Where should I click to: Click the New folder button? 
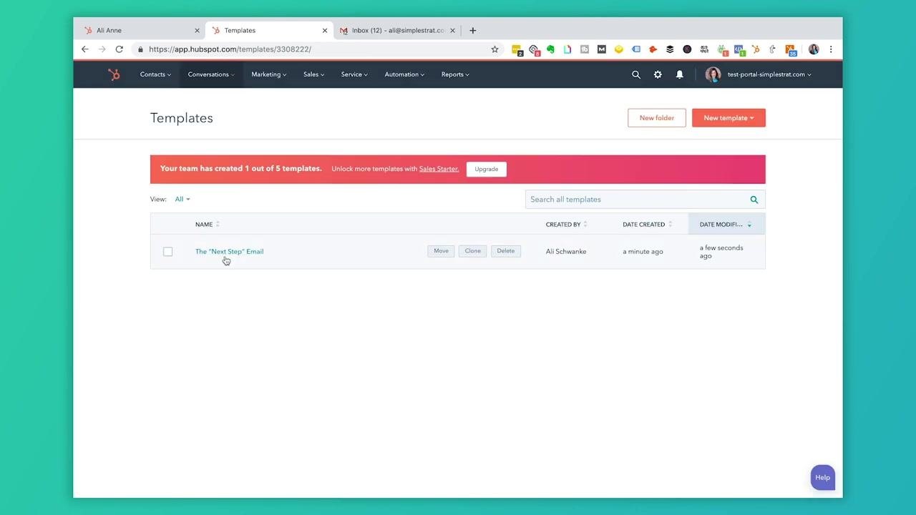point(657,118)
